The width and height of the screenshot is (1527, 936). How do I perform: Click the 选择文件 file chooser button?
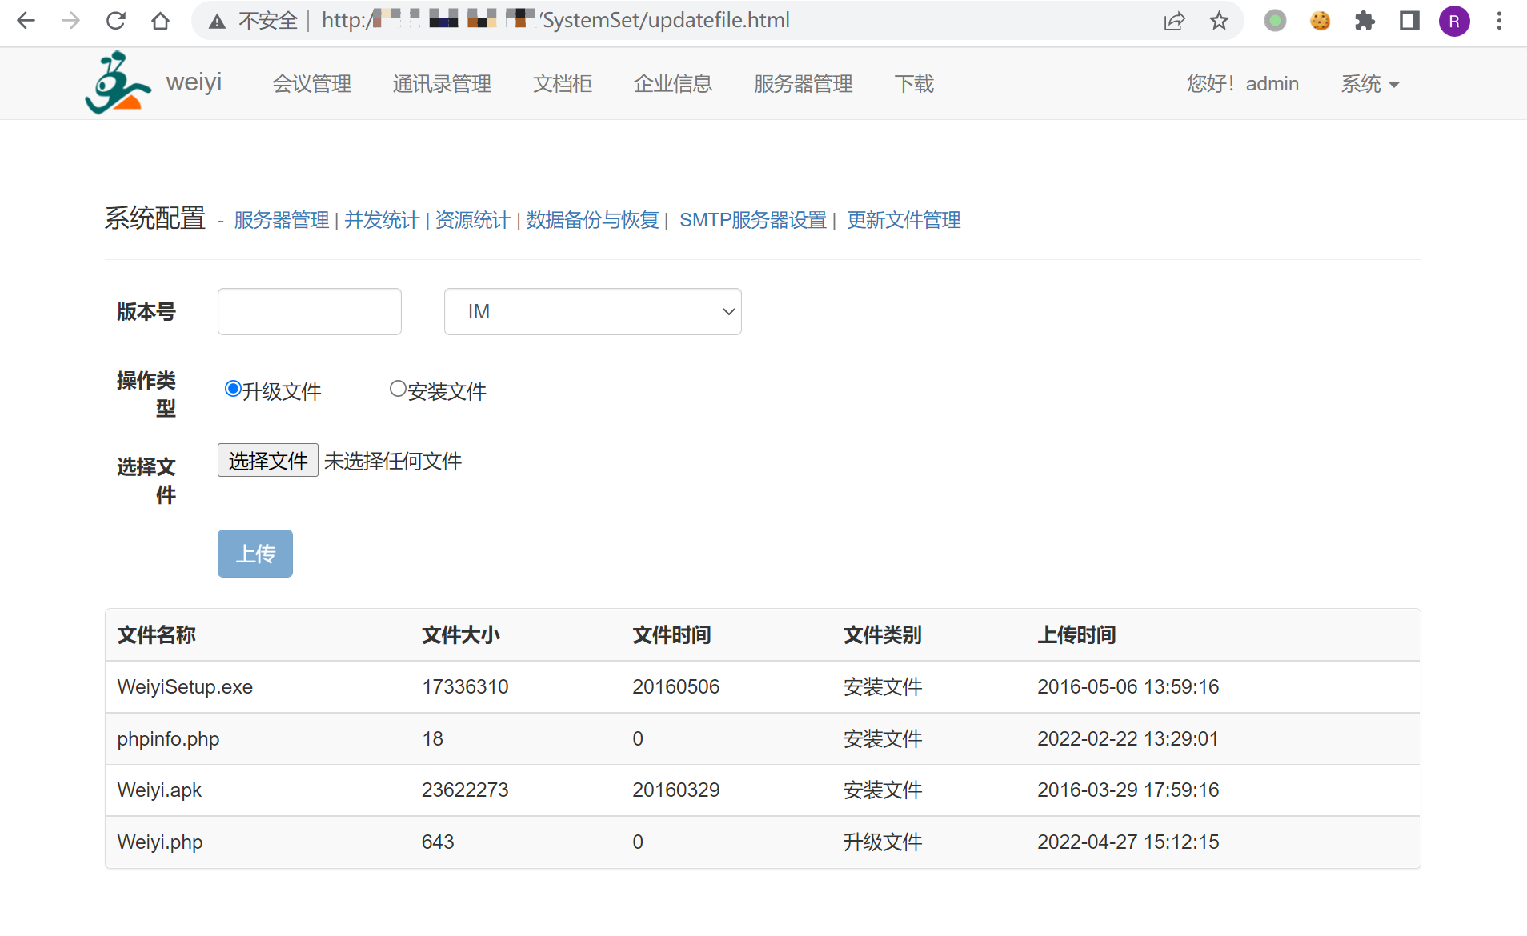(x=267, y=461)
